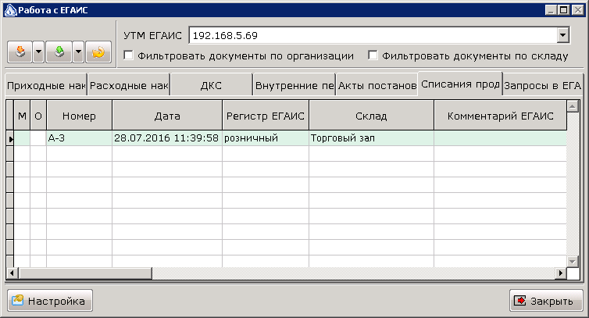Click the О column header
Screen dimensions: 589x318
[38, 116]
